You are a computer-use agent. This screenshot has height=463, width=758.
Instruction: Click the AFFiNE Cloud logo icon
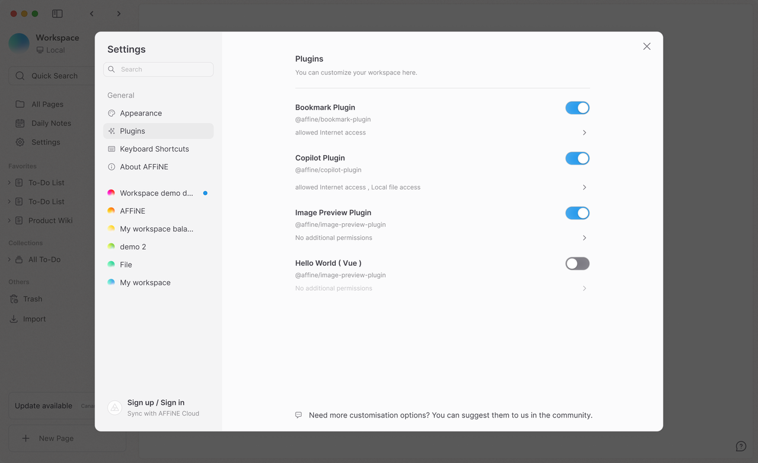(115, 407)
